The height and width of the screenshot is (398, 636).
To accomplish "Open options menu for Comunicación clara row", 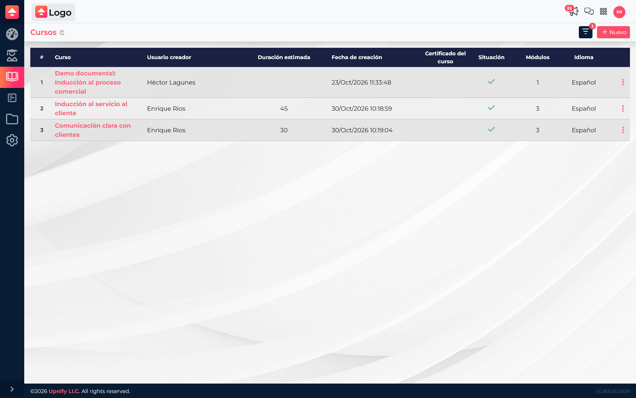I will pyautogui.click(x=623, y=130).
